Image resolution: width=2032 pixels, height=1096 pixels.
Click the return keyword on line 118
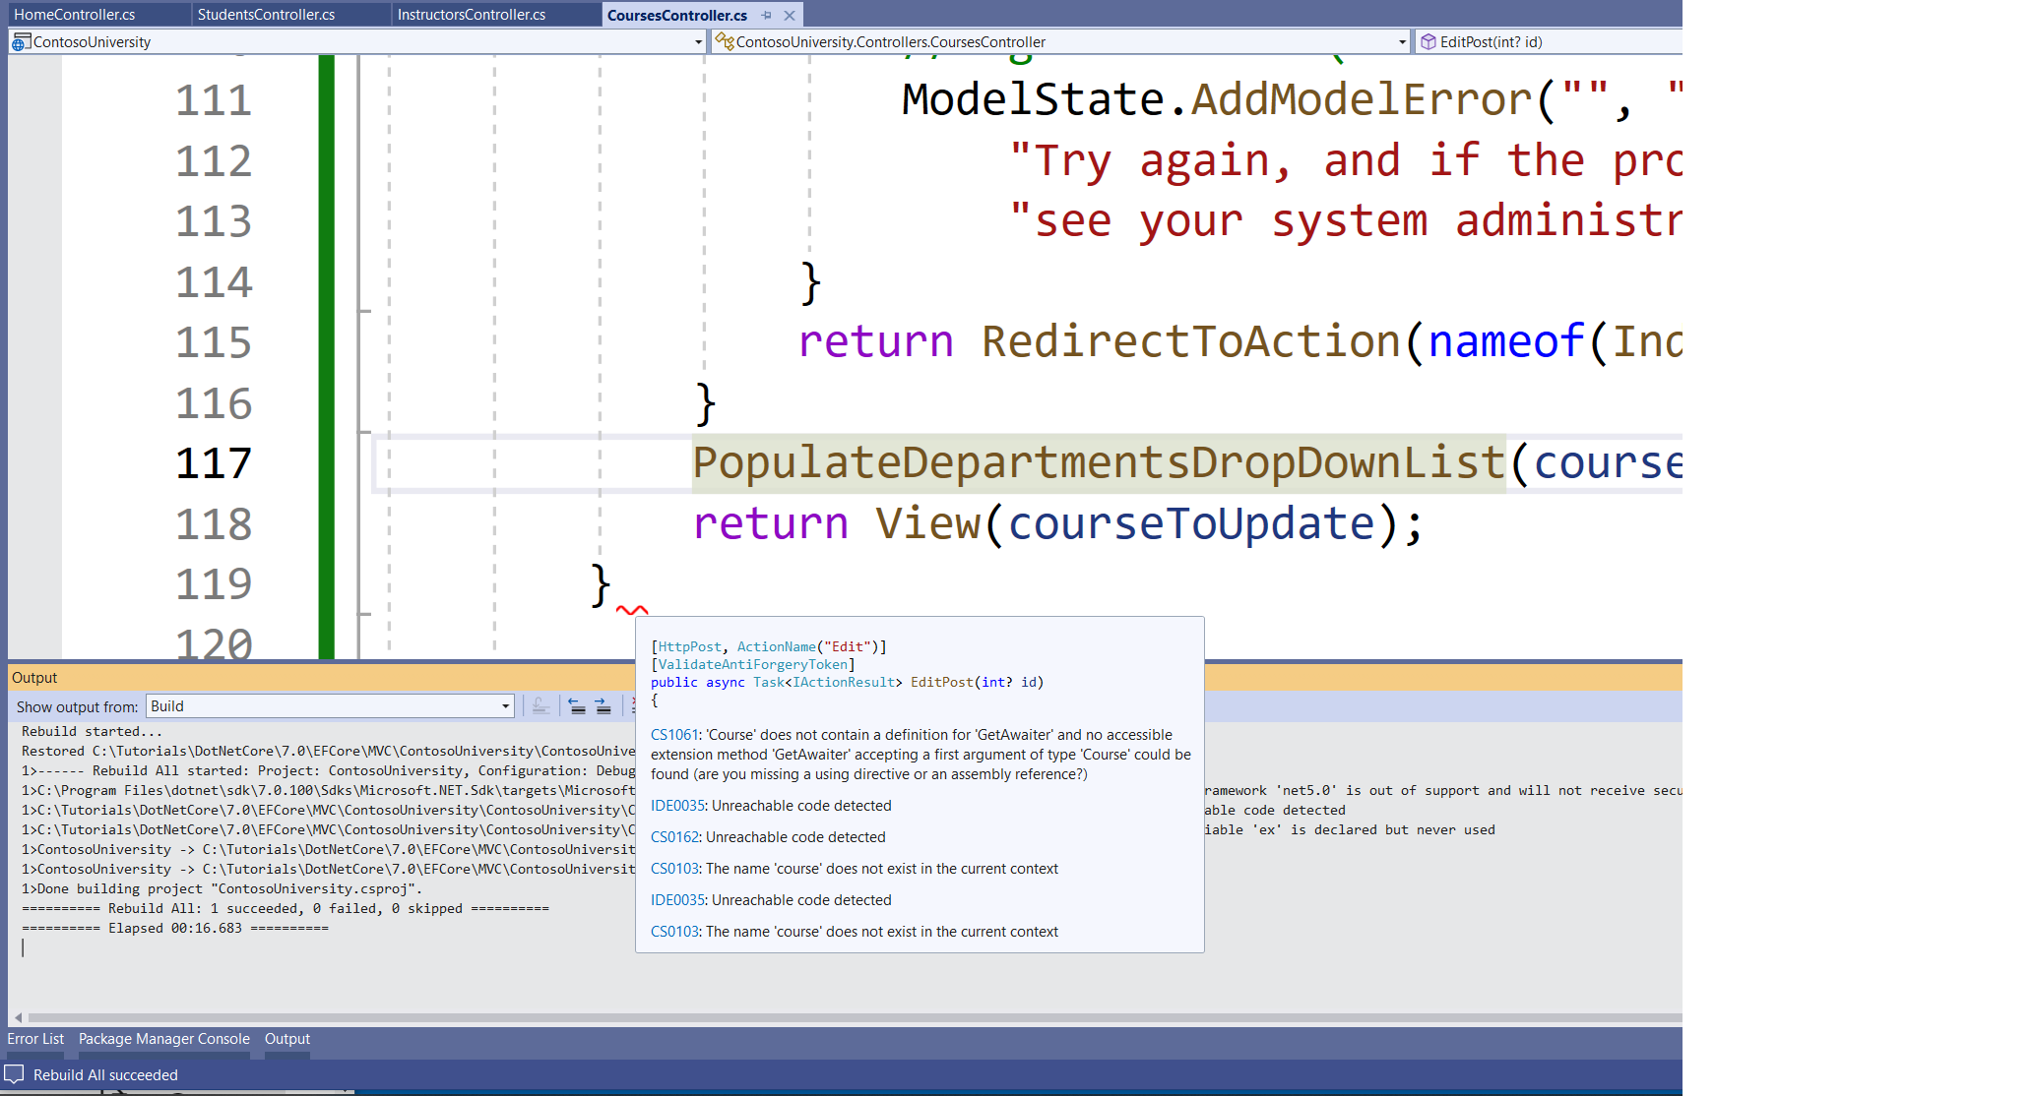pos(771,523)
